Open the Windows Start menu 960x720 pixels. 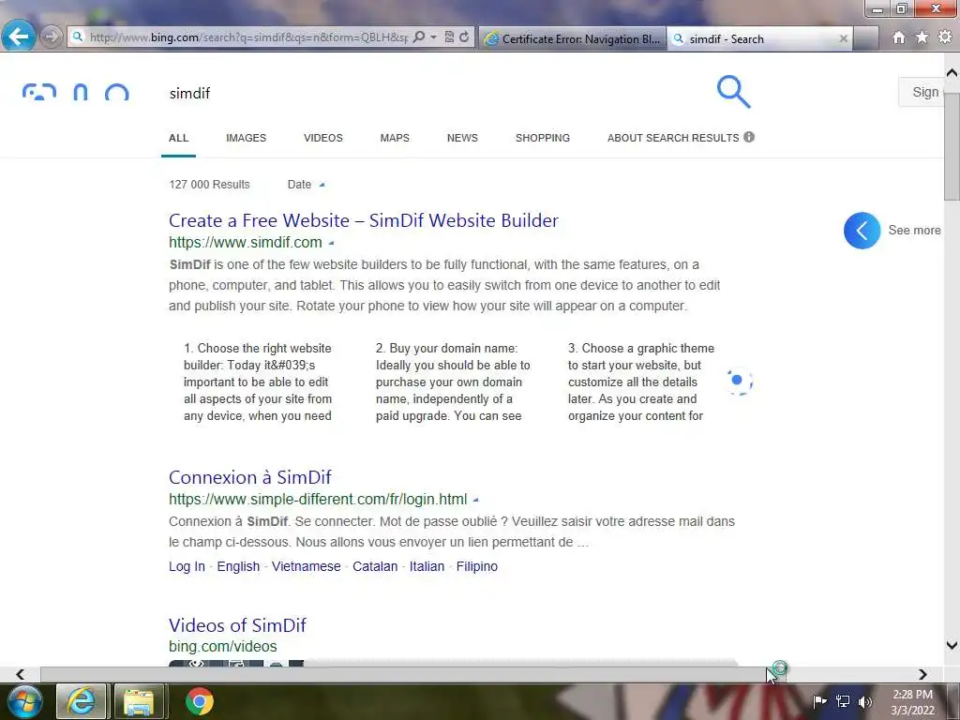click(x=23, y=701)
